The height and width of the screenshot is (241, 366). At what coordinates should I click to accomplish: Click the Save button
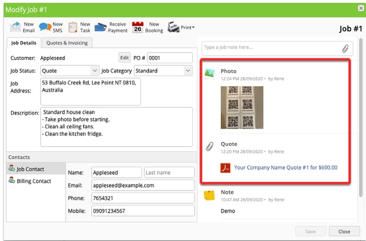(311, 232)
